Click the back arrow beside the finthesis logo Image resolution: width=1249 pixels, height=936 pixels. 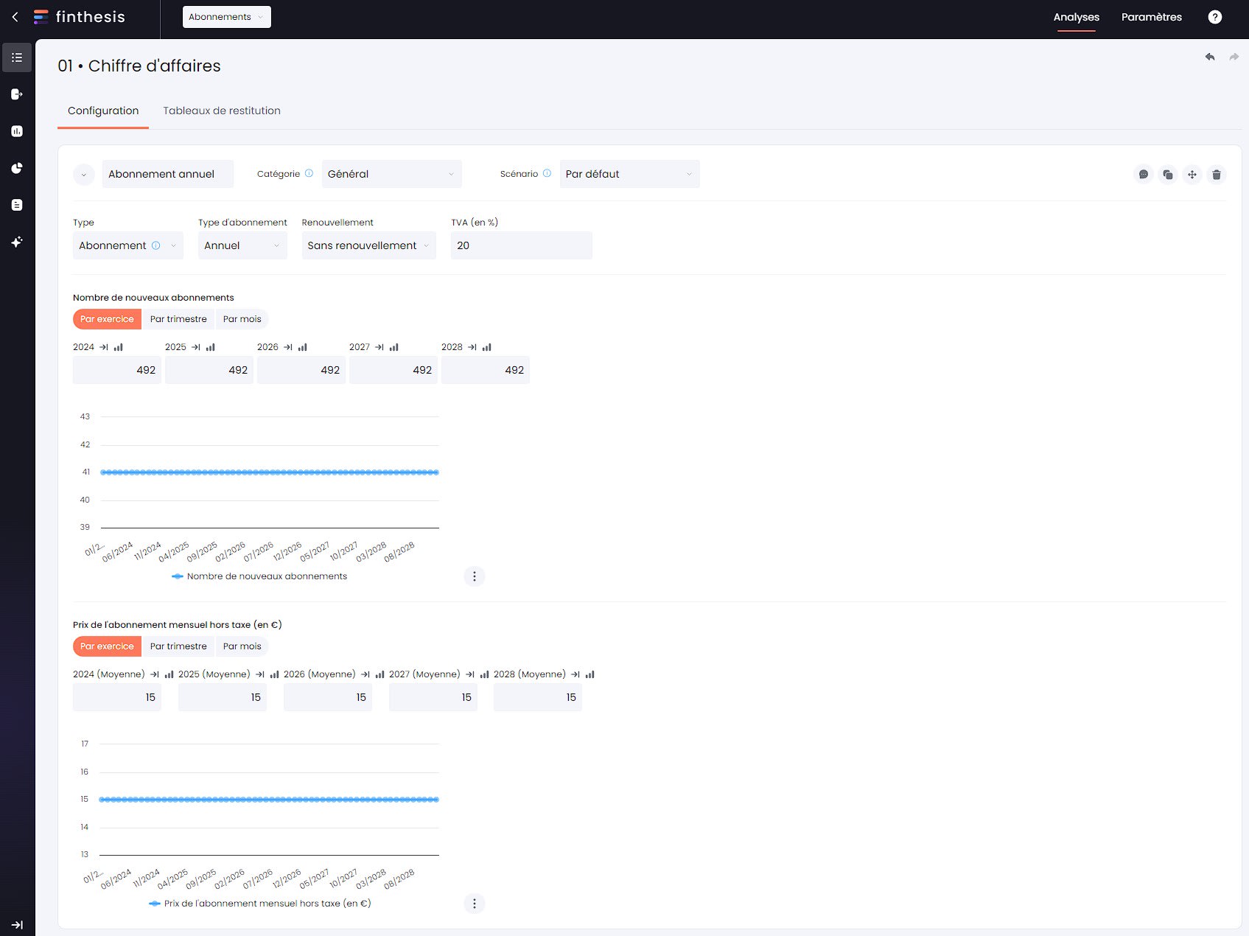tap(15, 16)
